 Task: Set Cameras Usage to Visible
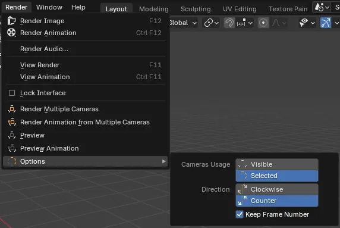tap(277, 164)
